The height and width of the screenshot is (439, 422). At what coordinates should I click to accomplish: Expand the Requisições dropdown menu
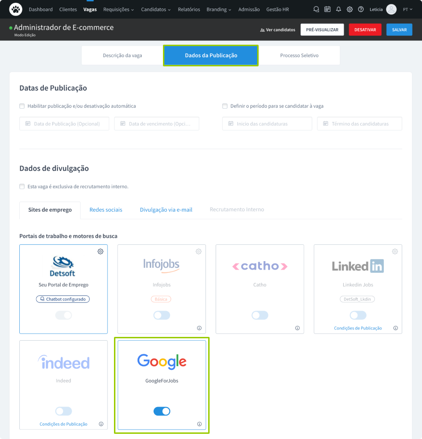coord(118,9)
